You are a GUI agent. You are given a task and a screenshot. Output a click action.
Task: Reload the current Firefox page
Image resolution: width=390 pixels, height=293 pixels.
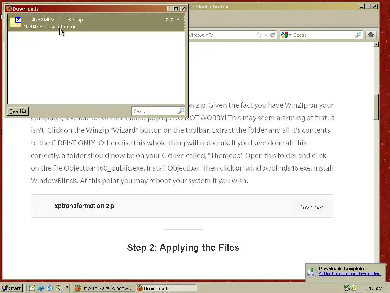pos(273,35)
